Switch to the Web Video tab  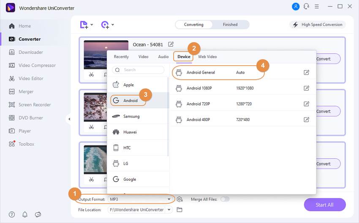coord(207,57)
